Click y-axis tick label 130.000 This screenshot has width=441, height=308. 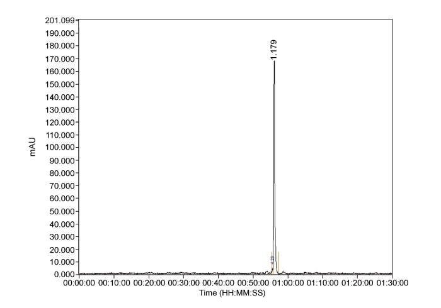pyautogui.click(x=60, y=109)
